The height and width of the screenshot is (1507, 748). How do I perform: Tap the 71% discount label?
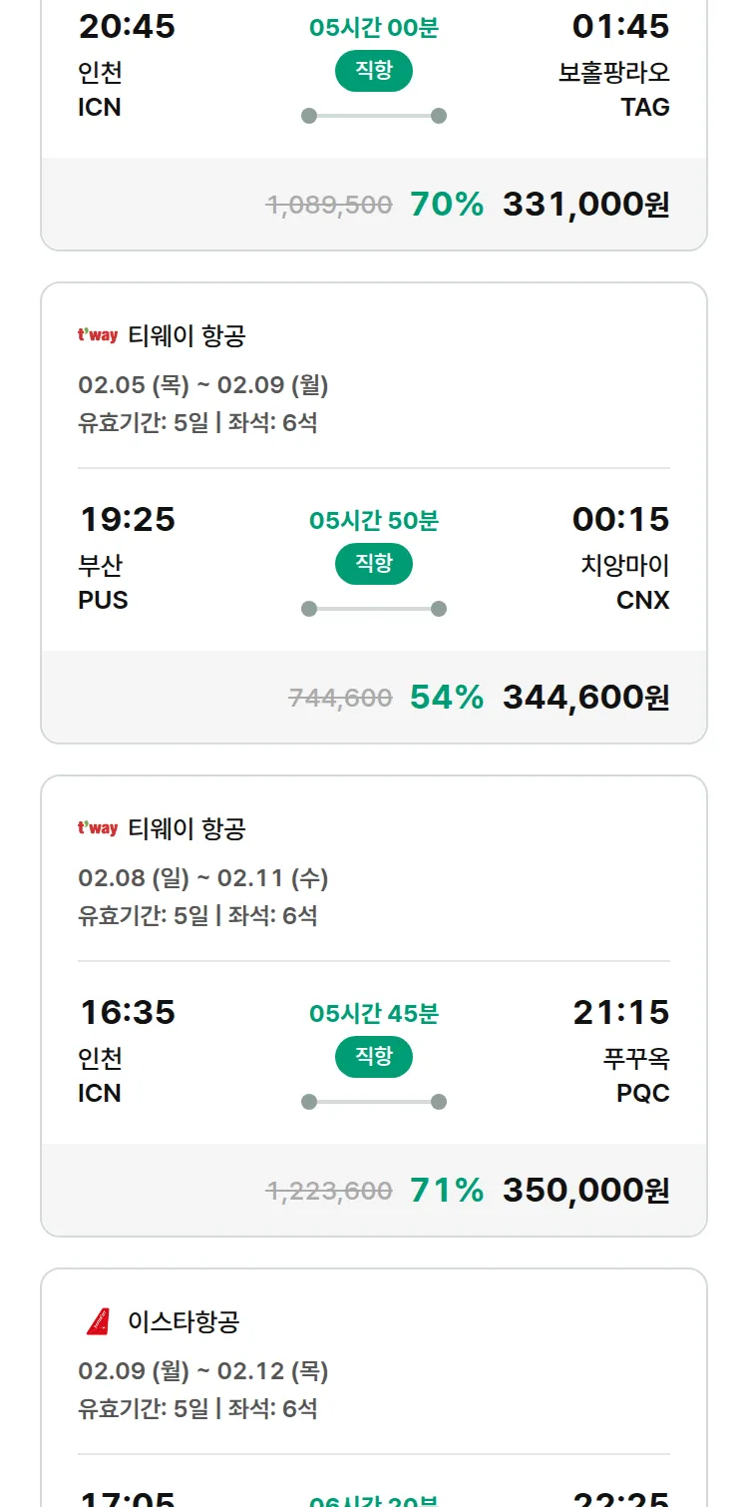(447, 1191)
